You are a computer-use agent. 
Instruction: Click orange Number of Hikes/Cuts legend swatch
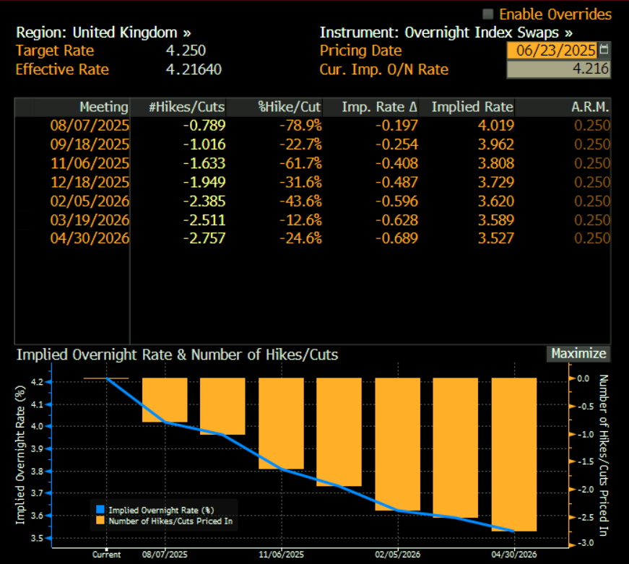click(100, 520)
